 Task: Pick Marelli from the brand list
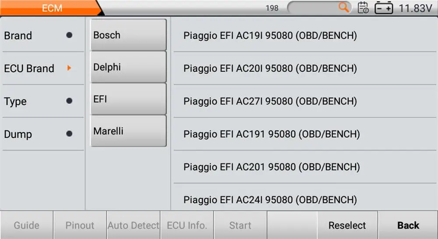(128, 131)
